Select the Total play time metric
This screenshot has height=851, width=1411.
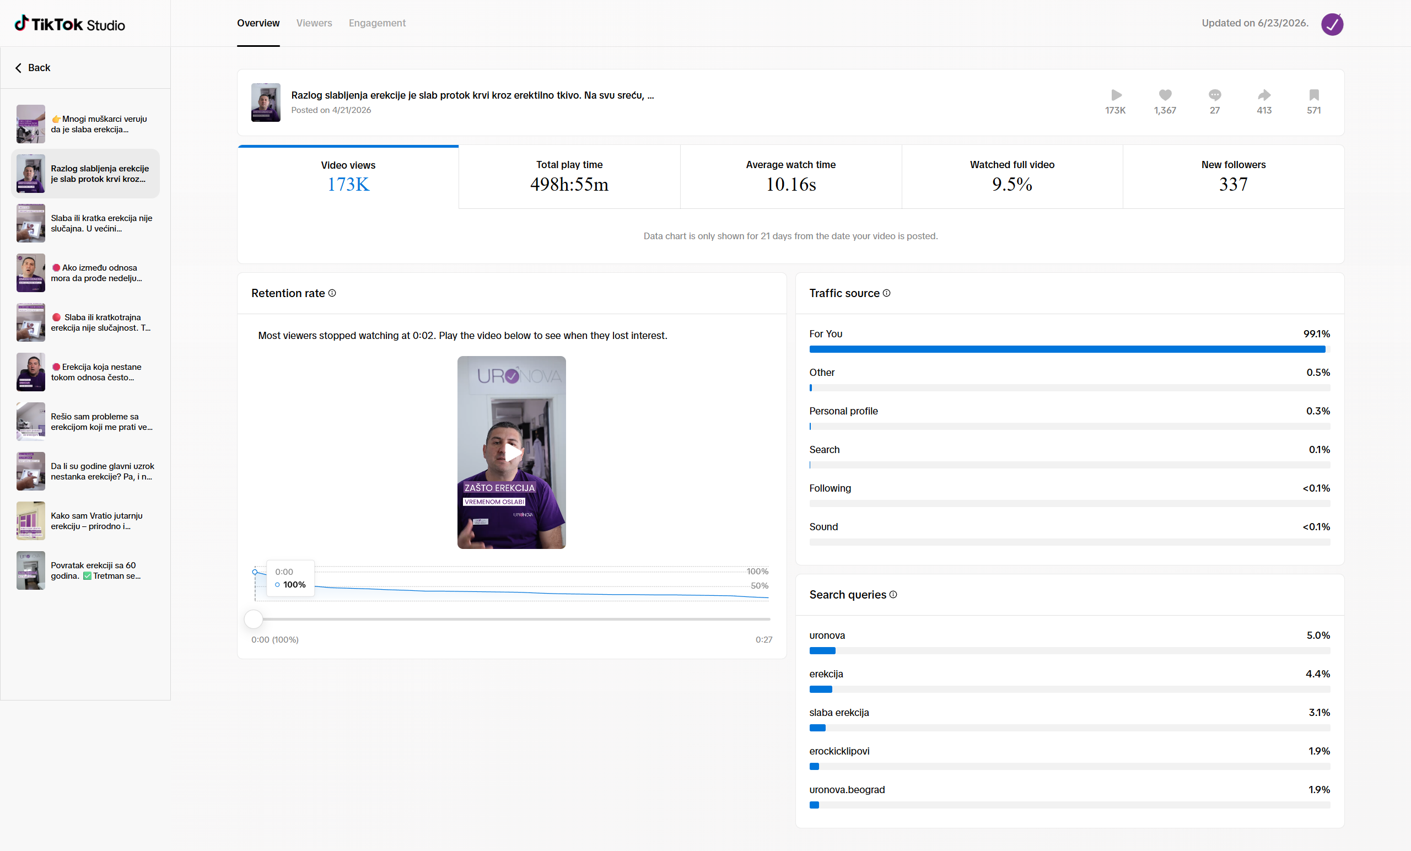569,177
